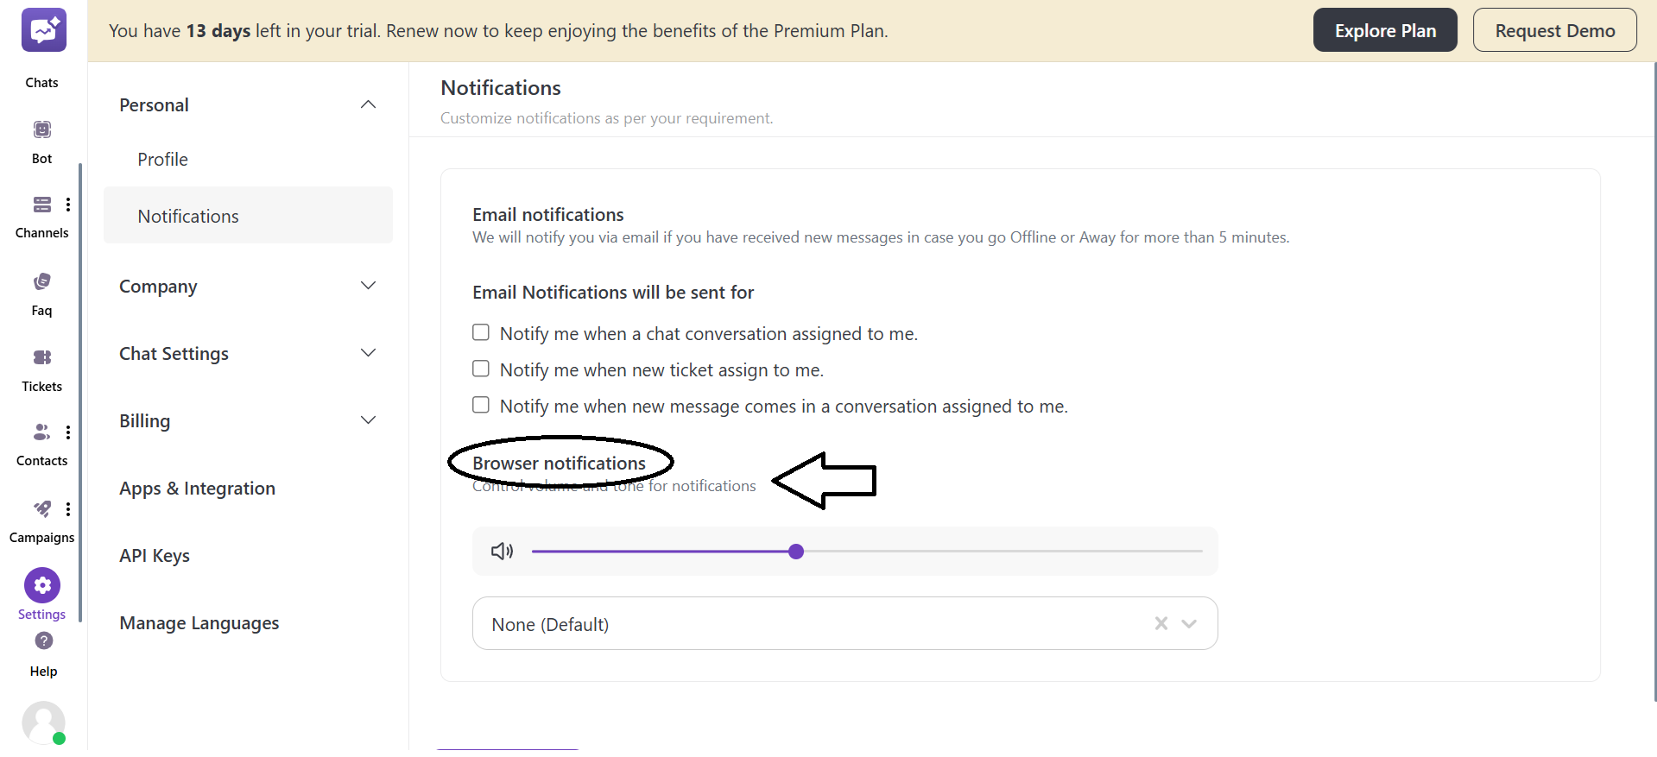Open Apps & Integration settings

[197, 489]
